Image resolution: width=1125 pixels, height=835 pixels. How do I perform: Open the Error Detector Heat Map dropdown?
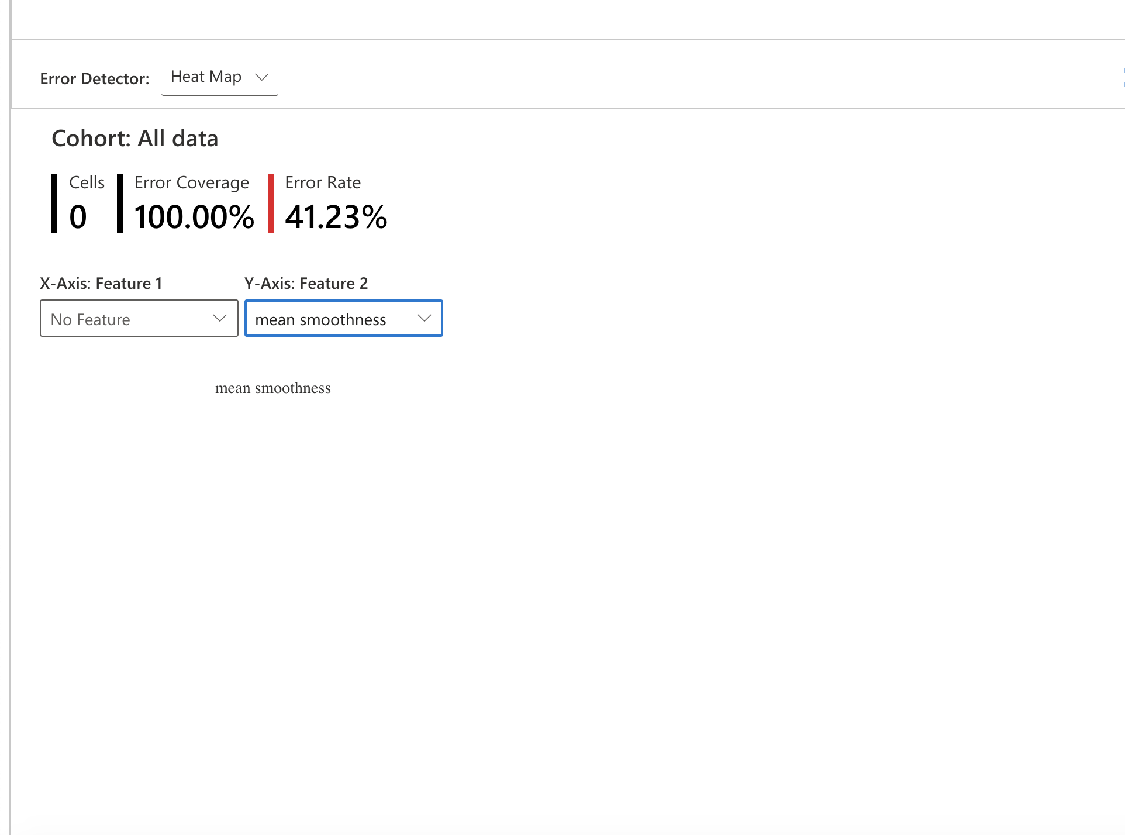[219, 77]
